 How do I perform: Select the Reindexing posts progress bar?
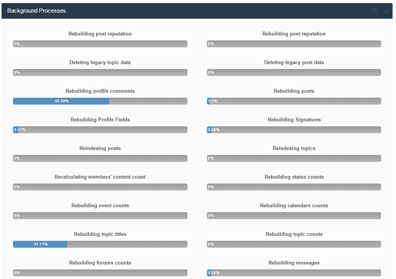pyautogui.click(x=100, y=158)
